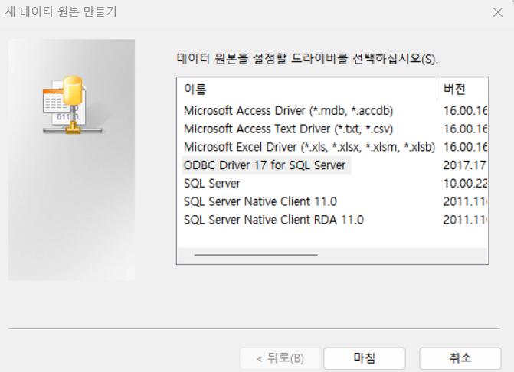514x372 pixels.
Task: Click version 10.00.22 of SQL Server
Action: 465,184
